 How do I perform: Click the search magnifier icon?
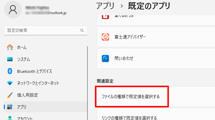tap(82, 30)
